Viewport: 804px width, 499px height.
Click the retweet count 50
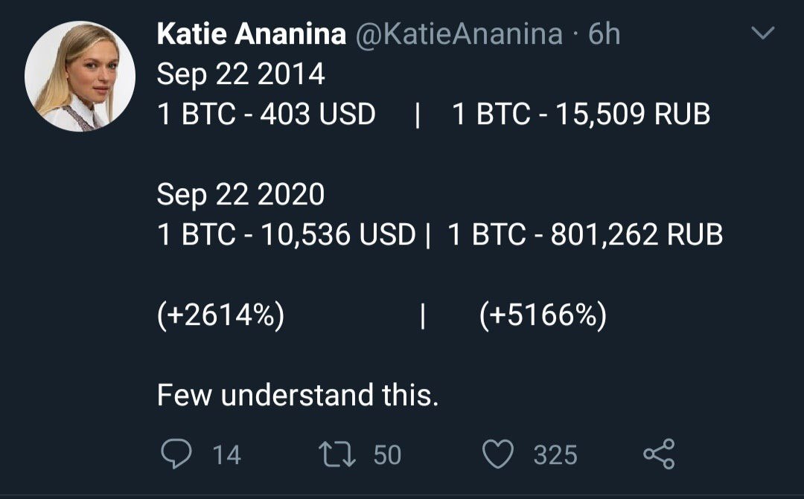pos(387,455)
